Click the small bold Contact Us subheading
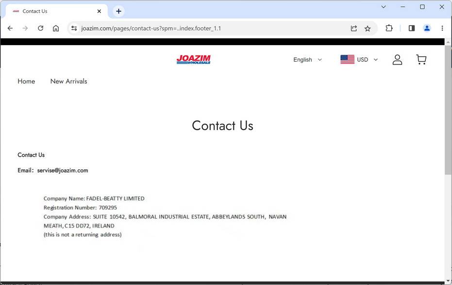The image size is (452, 285). [x=31, y=155]
